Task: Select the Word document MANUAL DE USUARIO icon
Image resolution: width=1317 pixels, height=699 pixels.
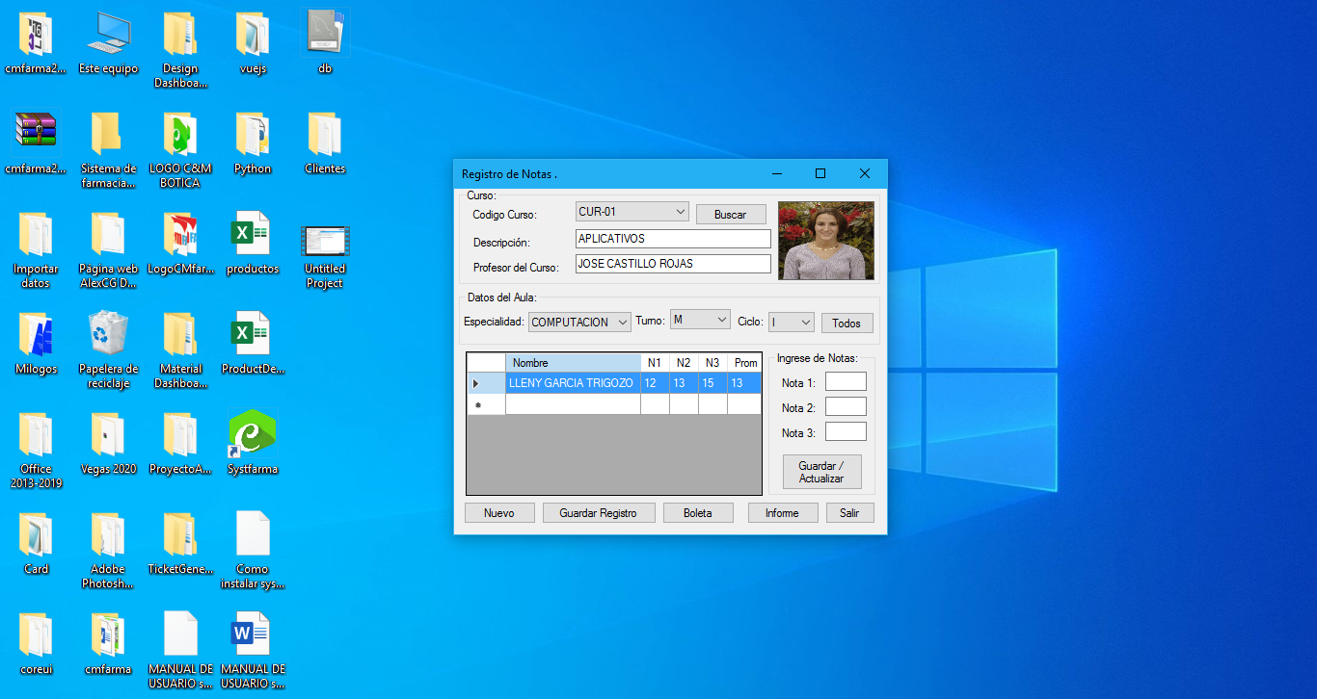Action: tap(252, 634)
